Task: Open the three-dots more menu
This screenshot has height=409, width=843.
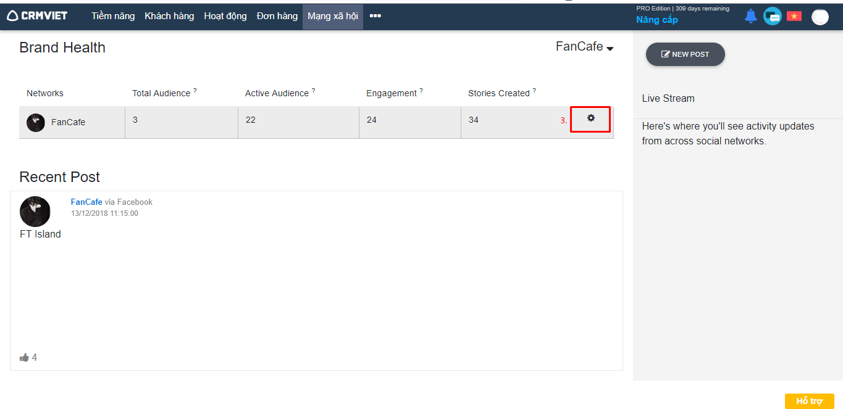Action: coord(375,16)
